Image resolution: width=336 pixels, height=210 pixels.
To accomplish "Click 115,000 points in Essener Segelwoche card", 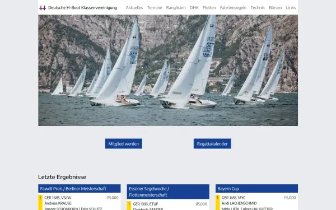I will tap(201, 204).
